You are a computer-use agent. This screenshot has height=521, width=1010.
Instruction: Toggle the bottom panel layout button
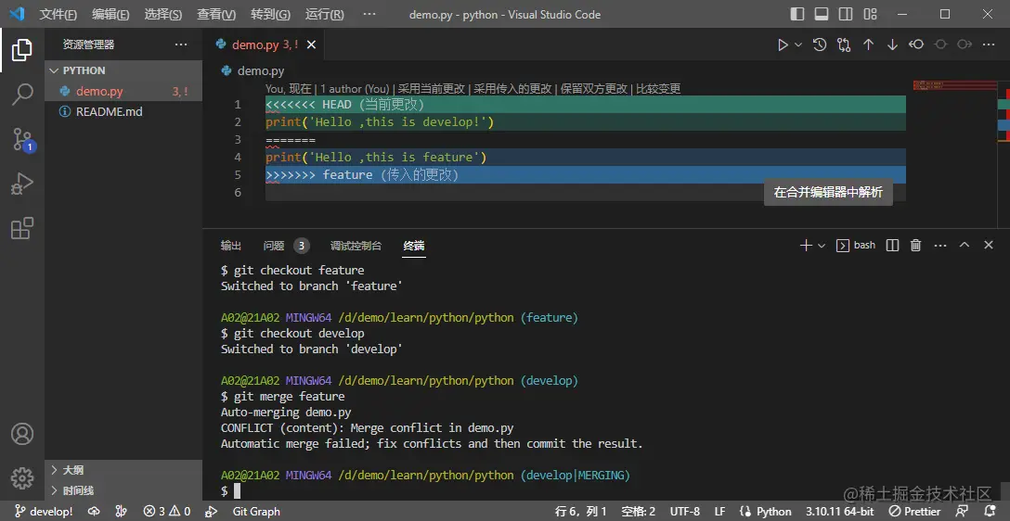[821, 15]
